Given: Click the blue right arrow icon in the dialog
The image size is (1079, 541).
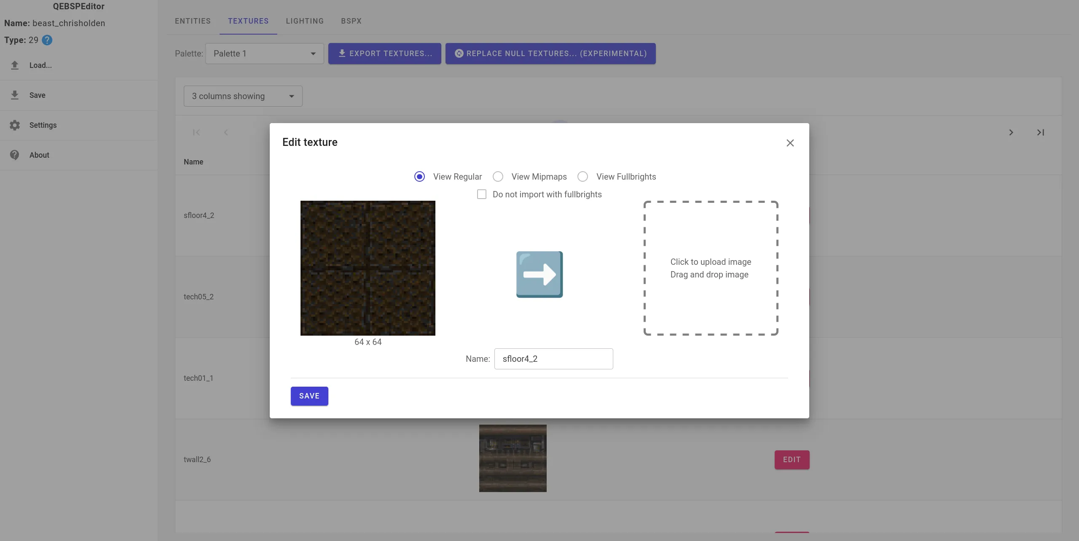Looking at the screenshot, I should pyautogui.click(x=539, y=275).
